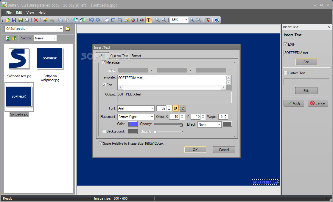The width and height of the screenshot is (333, 202).
Task: Click the red X delete icon
Action: coord(36,20)
